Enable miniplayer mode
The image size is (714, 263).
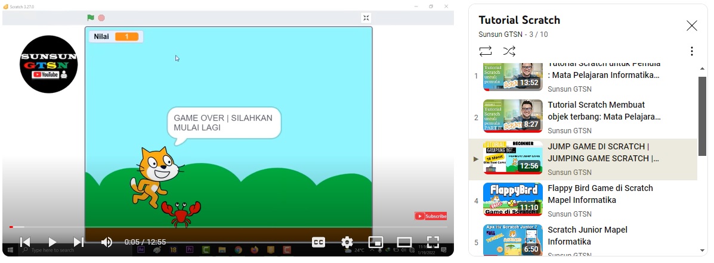tap(375, 242)
